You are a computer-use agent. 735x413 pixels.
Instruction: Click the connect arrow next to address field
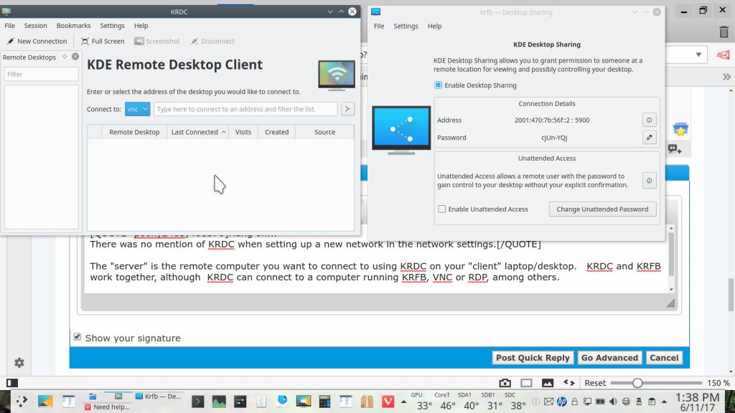coord(347,109)
